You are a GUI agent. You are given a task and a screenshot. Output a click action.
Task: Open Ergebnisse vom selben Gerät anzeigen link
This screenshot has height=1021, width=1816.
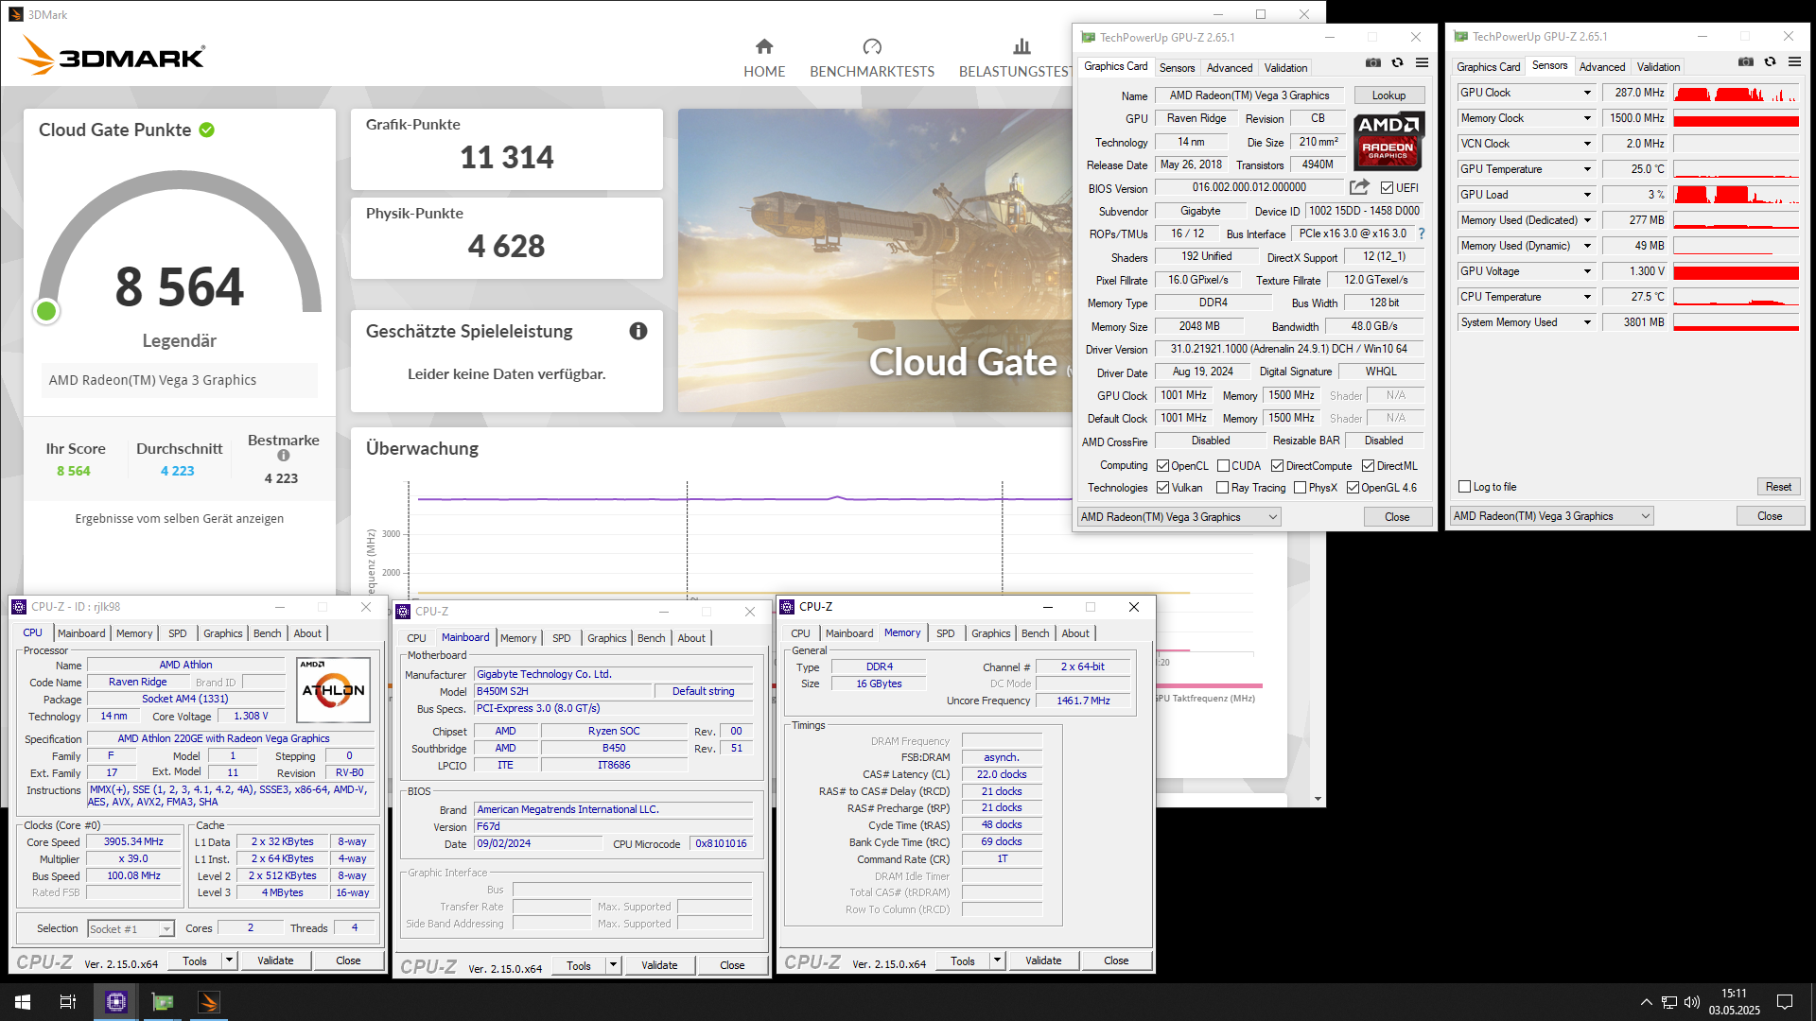click(180, 518)
